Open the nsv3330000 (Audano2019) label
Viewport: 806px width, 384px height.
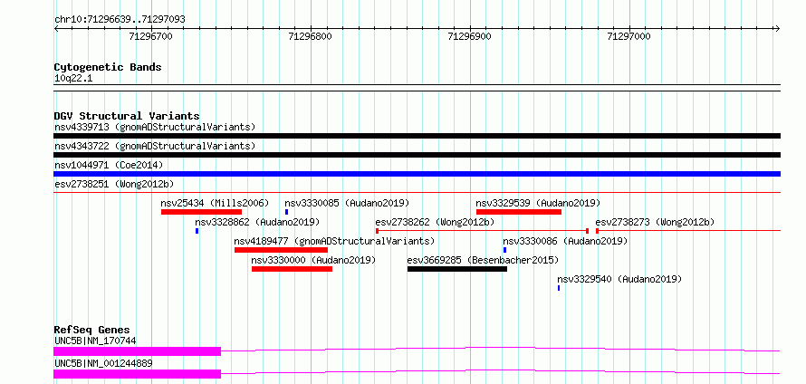pyautogui.click(x=313, y=260)
